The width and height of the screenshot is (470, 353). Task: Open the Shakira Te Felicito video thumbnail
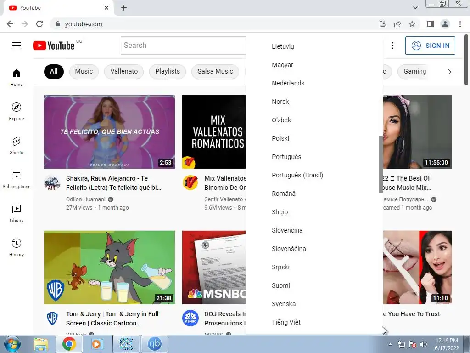pos(109,132)
